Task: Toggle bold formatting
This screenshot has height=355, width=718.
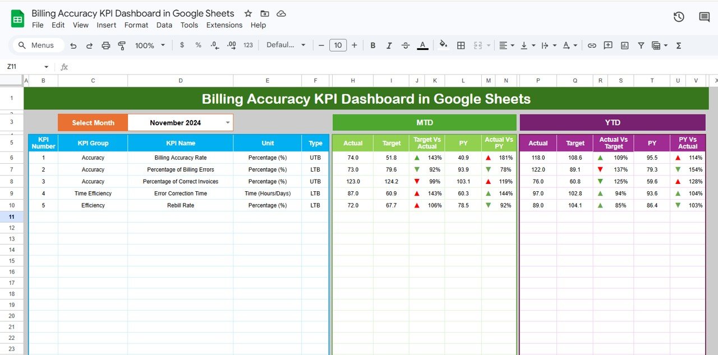Action: [x=372, y=45]
